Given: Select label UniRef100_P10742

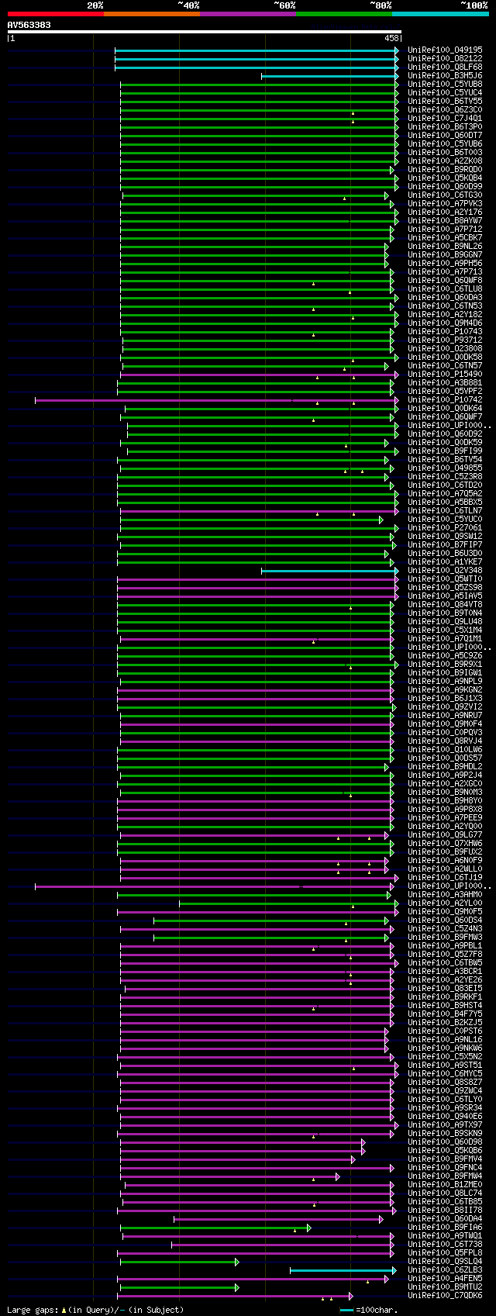Looking at the screenshot, I should 445,399.
